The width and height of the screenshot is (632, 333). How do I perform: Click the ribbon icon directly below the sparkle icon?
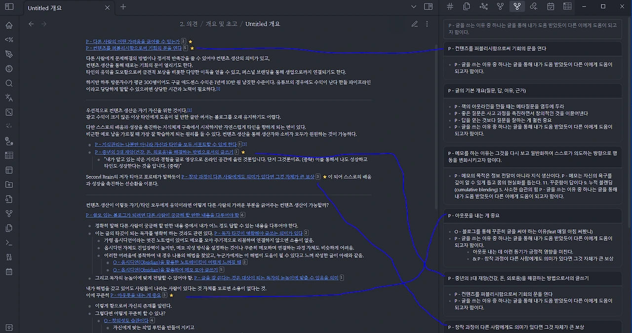tap(9, 141)
